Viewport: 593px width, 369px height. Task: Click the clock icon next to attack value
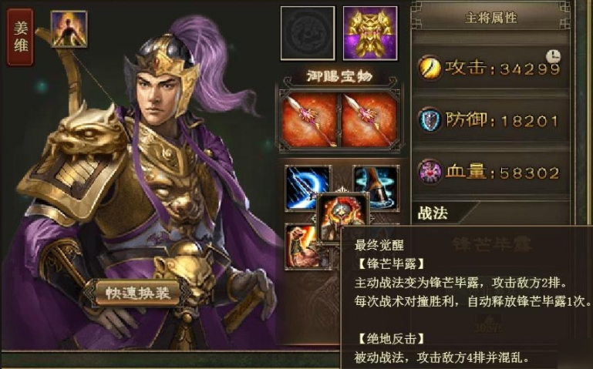click(x=554, y=57)
